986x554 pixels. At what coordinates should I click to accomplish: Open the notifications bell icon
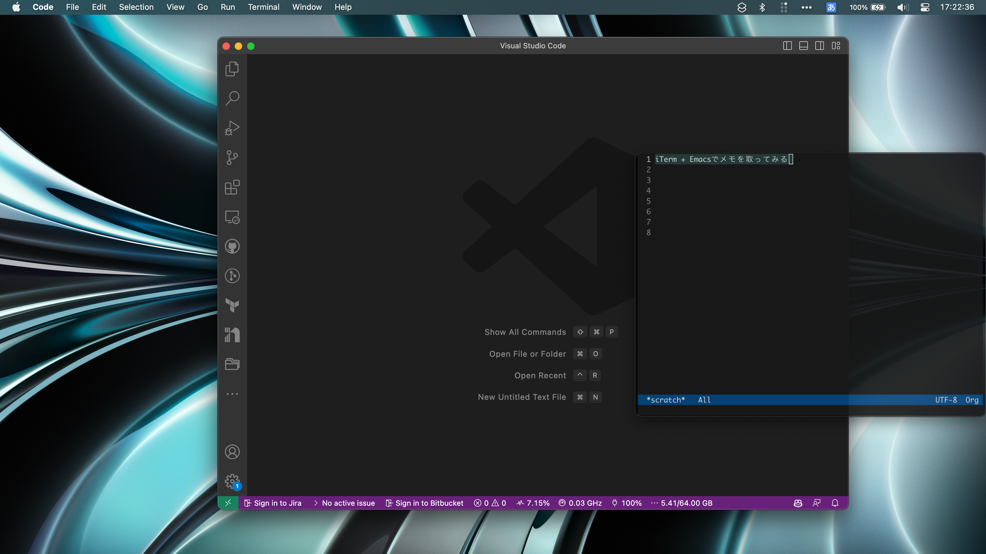[835, 503]
